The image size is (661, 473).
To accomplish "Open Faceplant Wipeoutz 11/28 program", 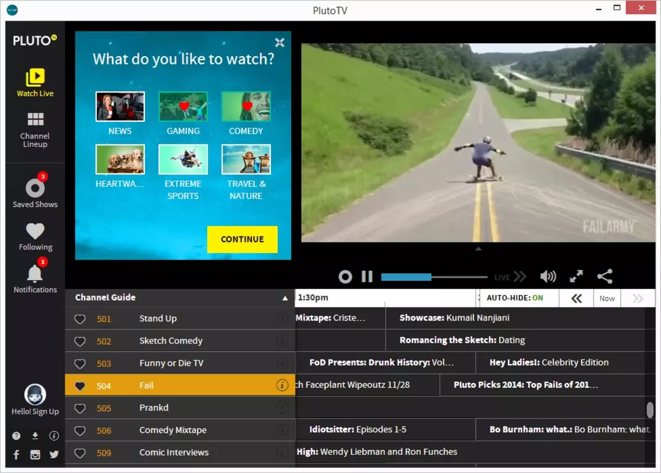I will (x=367, y=385).
